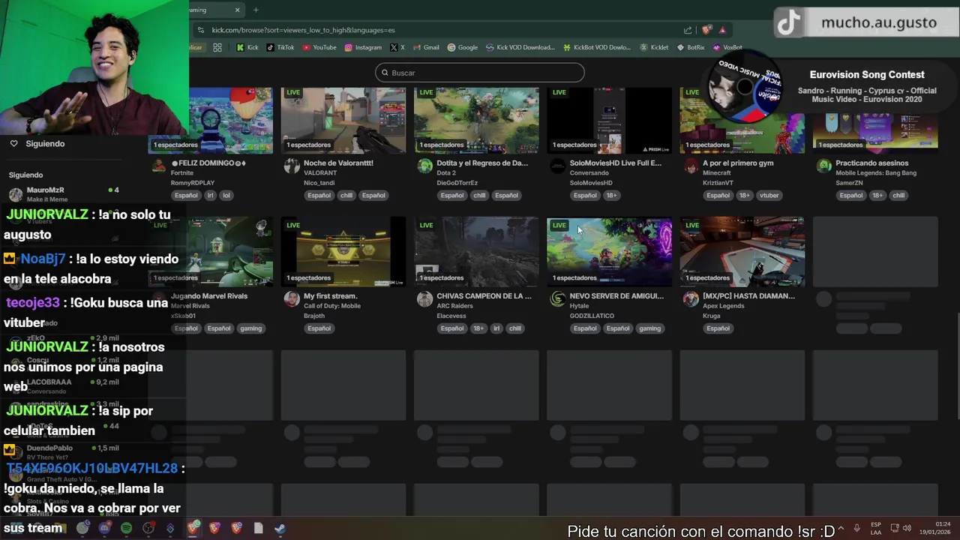This screenshot has width=960, height=540.
Task: Open the Kicklet bookmark
Action: click(654, 47)
